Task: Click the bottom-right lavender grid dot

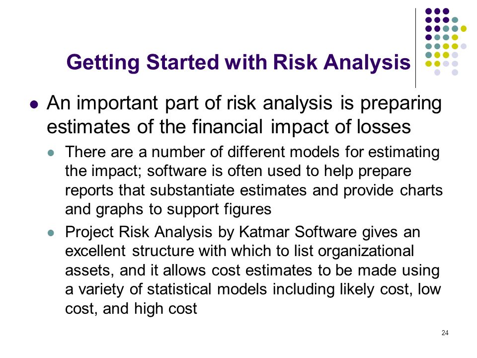Action: [455, 73]
